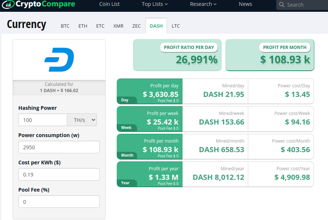
Task: Open the News page
Action: pyautogui.click(x=245, y=4)
